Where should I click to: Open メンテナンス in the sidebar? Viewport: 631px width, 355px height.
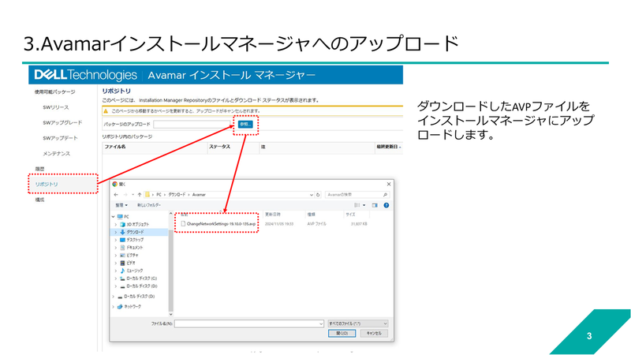(56, 154)
